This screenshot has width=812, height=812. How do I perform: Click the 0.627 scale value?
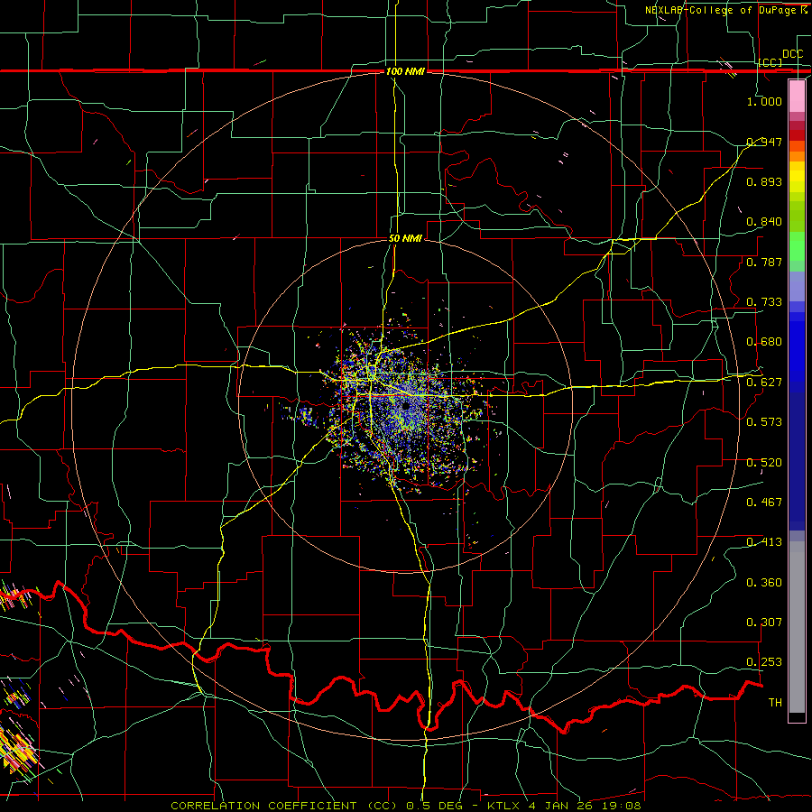[764, 383]
